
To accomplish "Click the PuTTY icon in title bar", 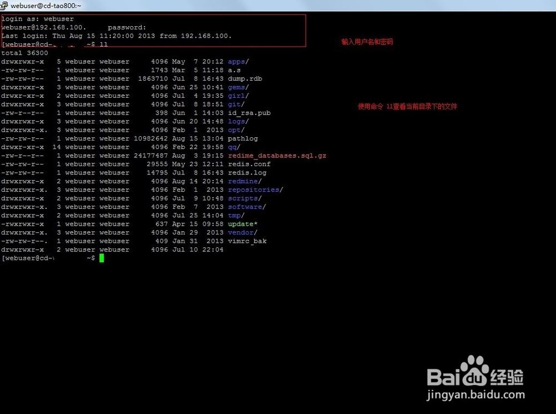I will tap(4, 6).
